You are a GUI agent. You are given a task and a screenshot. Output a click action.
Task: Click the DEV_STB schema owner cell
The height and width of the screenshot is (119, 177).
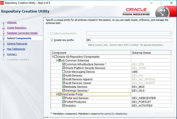(151, 64)
